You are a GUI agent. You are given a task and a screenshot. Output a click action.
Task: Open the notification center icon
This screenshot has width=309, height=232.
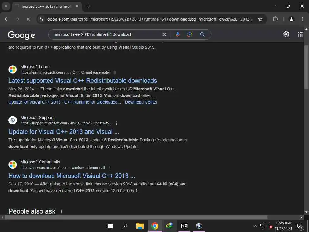(x=300, y=226)
